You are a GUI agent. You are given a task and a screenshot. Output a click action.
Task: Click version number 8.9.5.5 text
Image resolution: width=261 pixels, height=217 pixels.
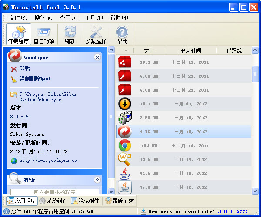coord(19,117)
